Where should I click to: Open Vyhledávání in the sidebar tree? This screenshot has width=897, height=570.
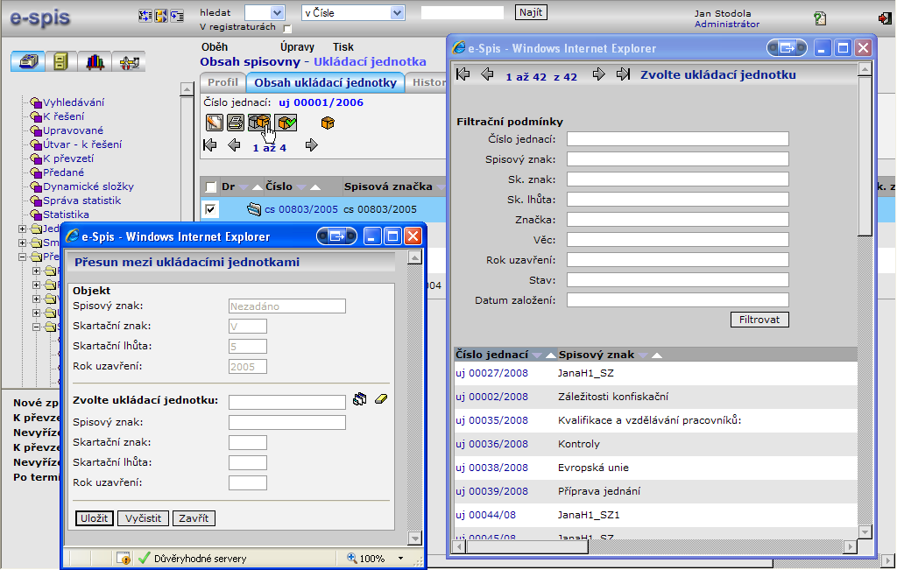pos(74,102)
